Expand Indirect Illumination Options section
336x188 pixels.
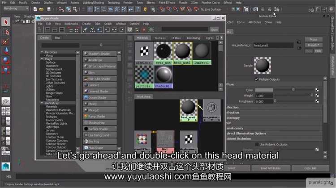click(x=274, y=134)
